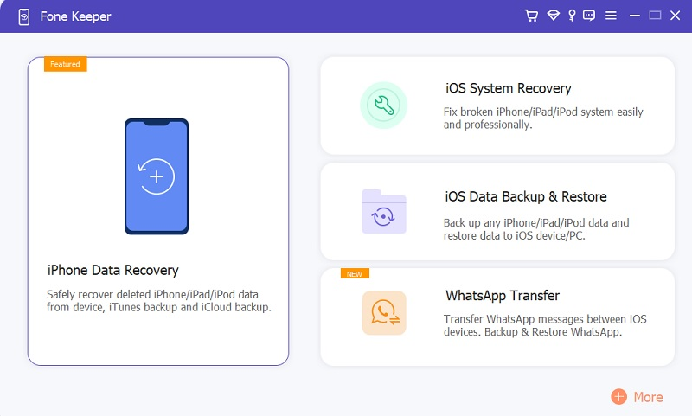Click the green wrench system recovery icon
Image resolution: width=692 pixels, height=416 pixels.
click(x=382, y=106)
